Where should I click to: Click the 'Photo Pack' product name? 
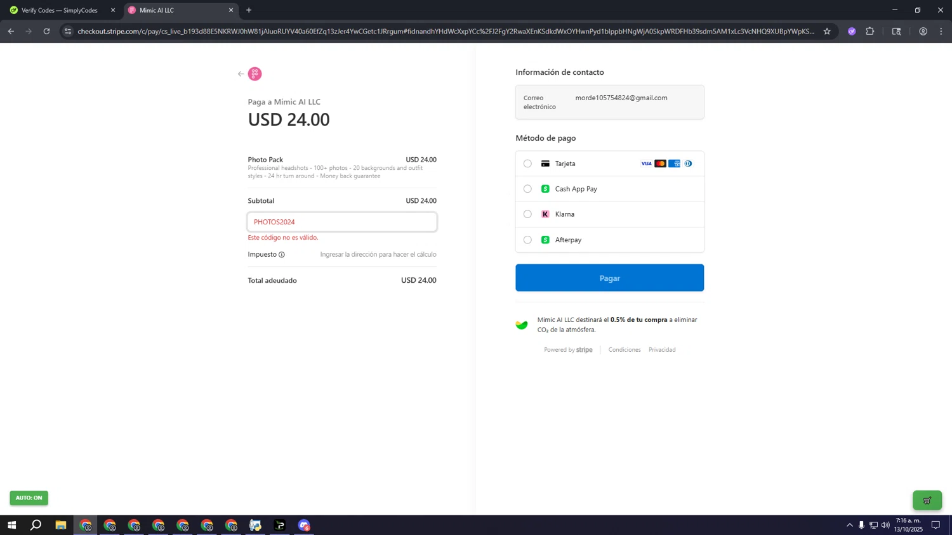click(265, 160)
